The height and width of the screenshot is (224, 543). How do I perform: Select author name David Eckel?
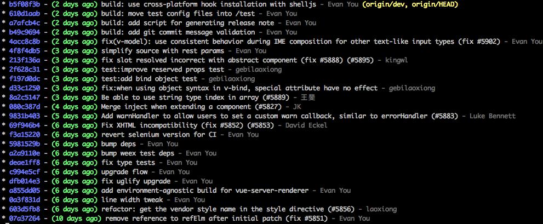(306, 125)
